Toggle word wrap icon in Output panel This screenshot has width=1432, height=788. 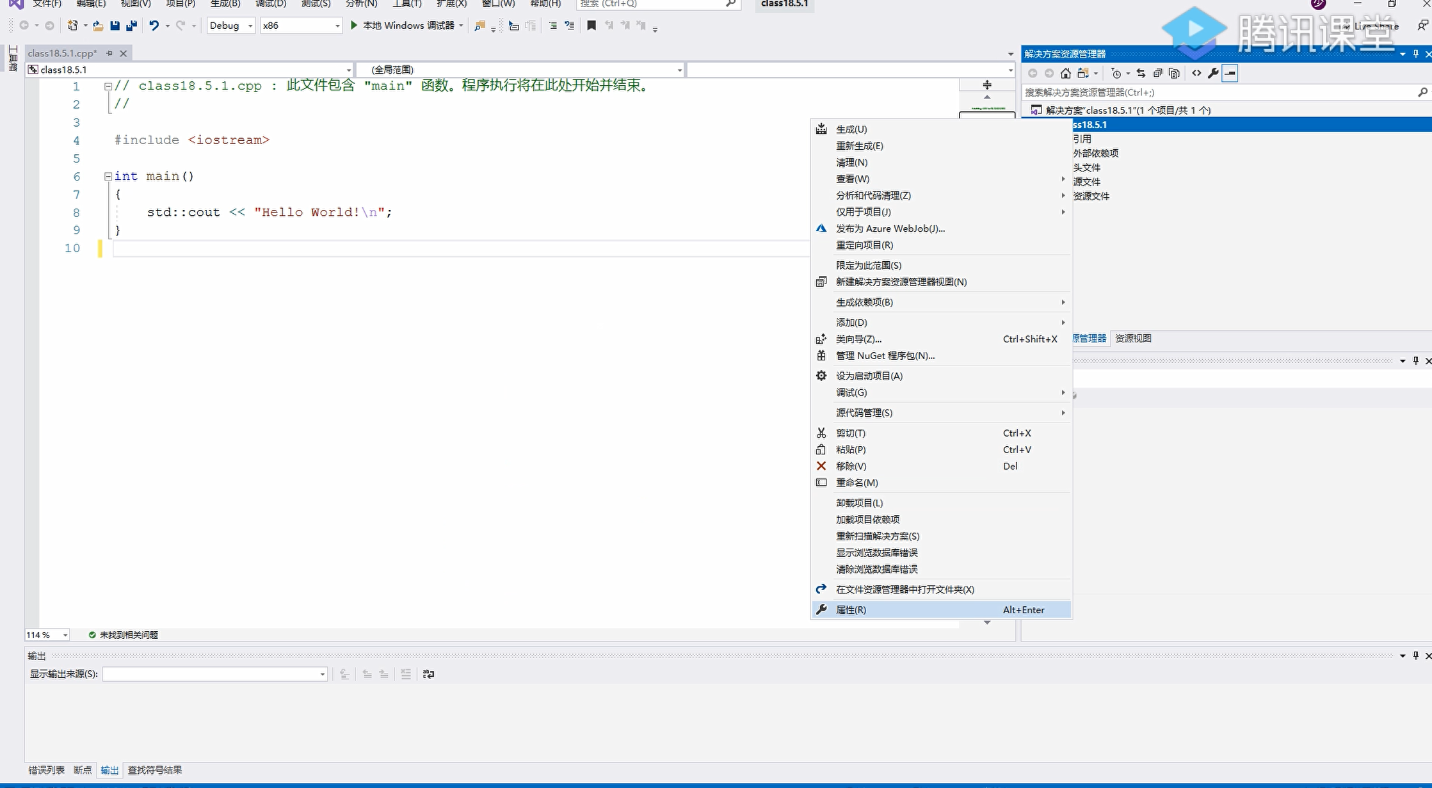point(428,674)
